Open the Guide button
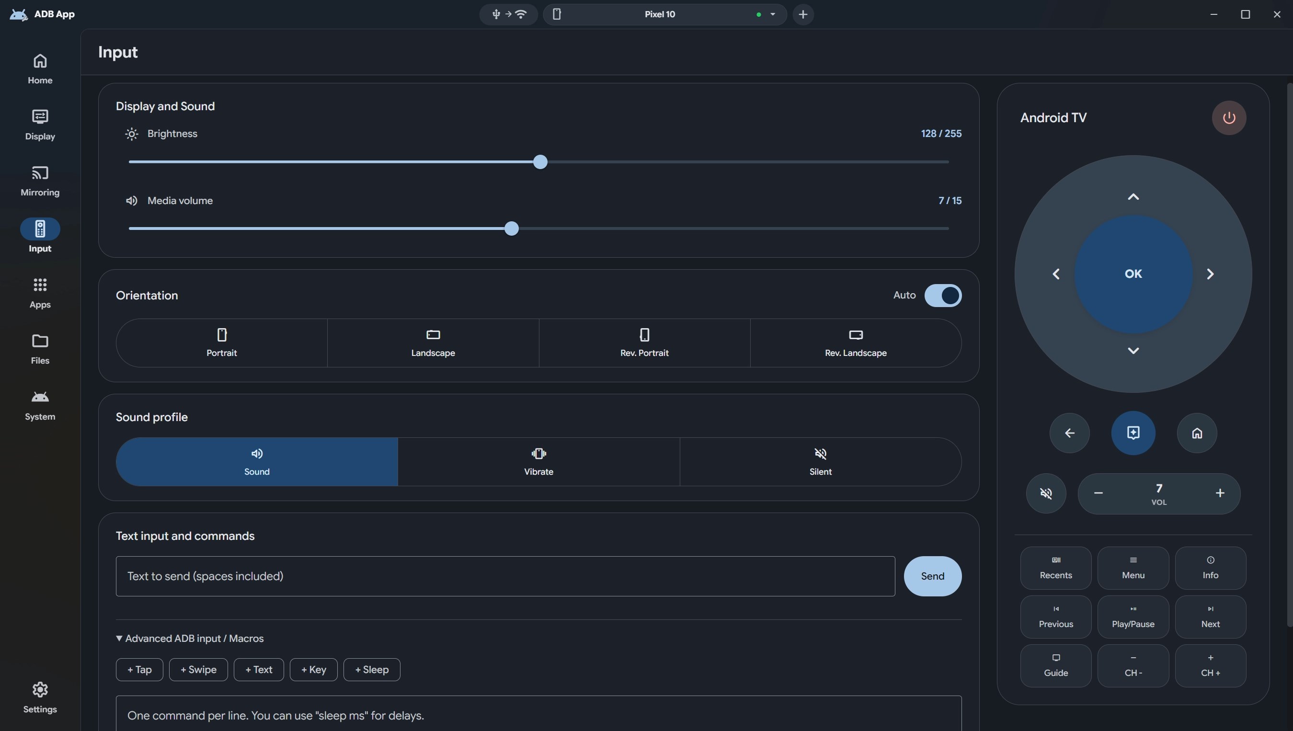The width and height of the screenshot is (1293, 731). (x=1055, y=665)
